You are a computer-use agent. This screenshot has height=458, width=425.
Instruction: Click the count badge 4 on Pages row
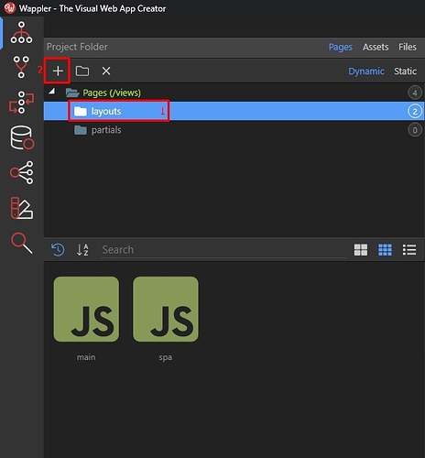coord(415,93)
